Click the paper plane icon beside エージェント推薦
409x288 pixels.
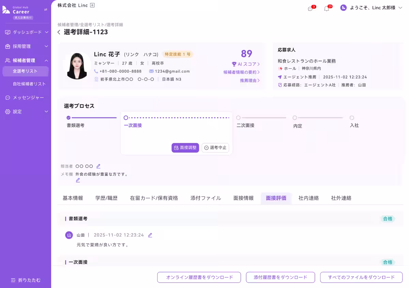click(280, 77)
